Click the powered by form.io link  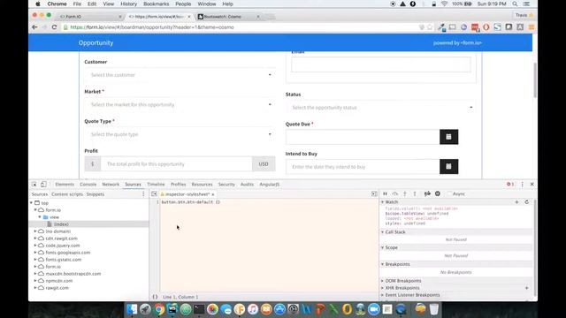457,43
